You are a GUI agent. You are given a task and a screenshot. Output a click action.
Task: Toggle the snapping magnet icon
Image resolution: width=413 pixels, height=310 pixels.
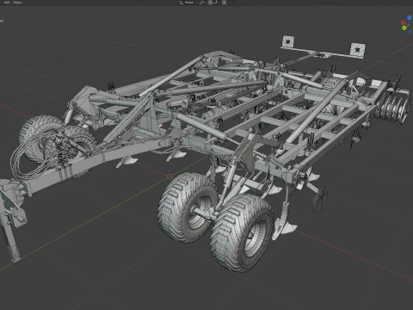pos(210,3)
